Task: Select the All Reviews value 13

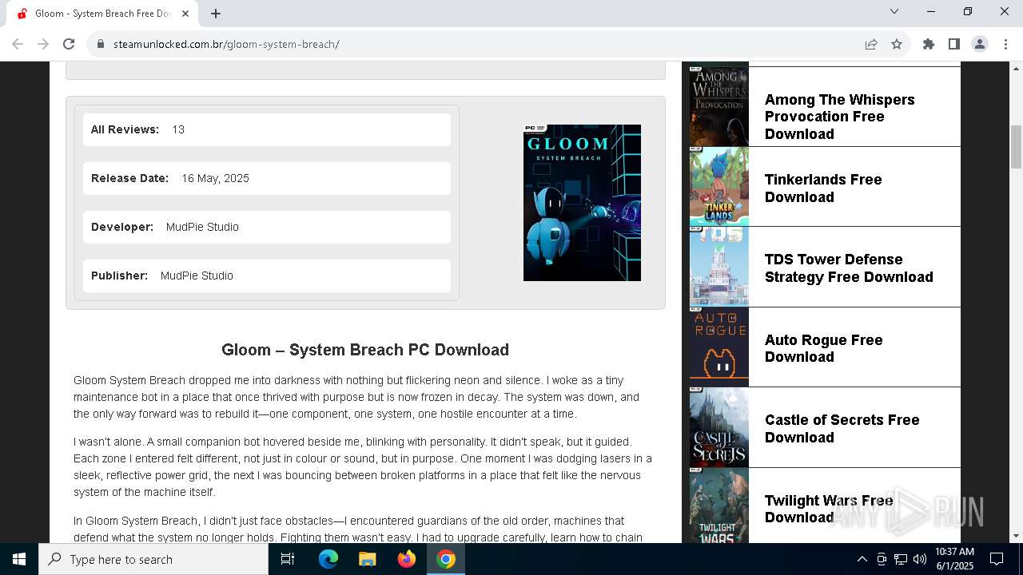Action: click(x=178, y=129)
